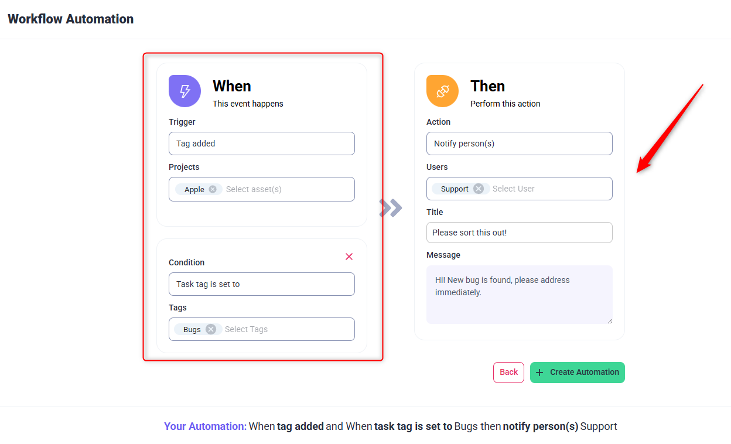This screenshot has width=731, height=444.
Task: Click the Back button
Action: [508, 373]
